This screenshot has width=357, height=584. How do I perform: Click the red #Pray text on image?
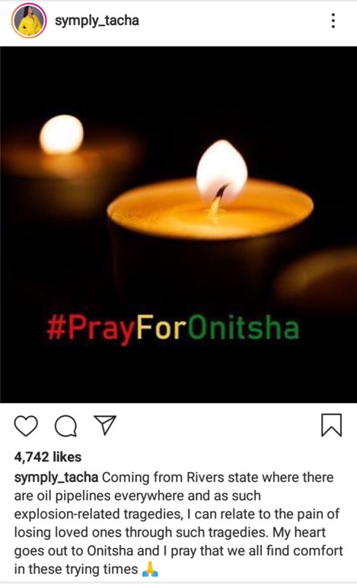[91, 329]
